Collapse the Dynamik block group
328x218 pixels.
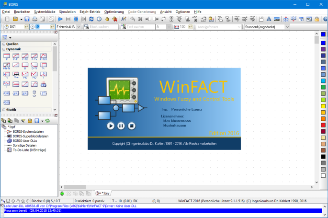click(x=4, y=49)
